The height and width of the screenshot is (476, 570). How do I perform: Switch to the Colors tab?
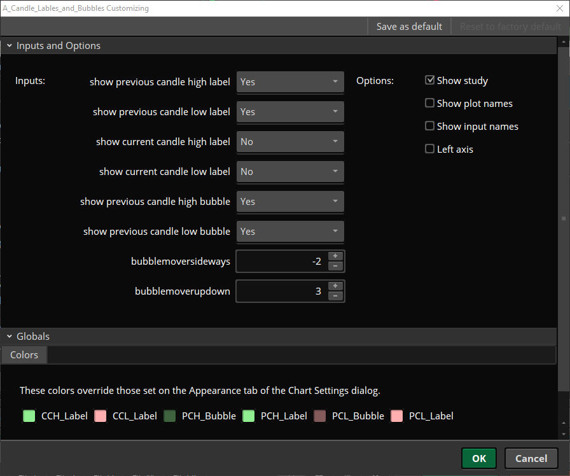point(24,355)
